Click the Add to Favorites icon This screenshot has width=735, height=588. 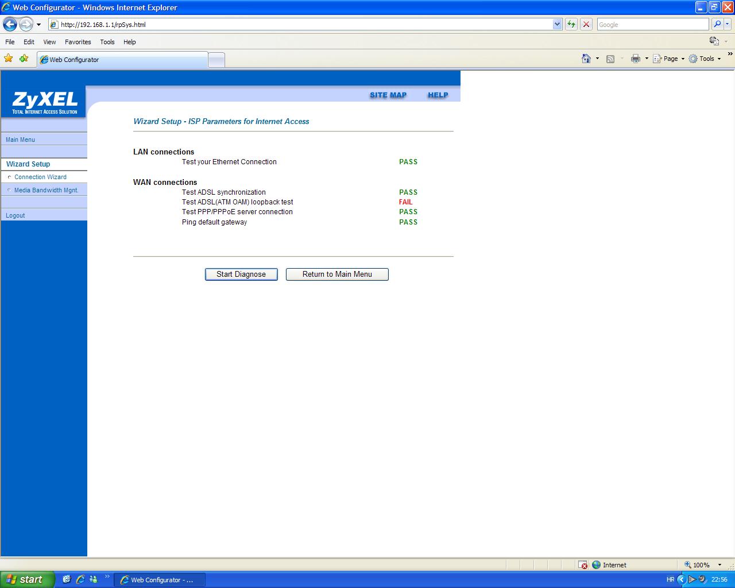point(24,58)
